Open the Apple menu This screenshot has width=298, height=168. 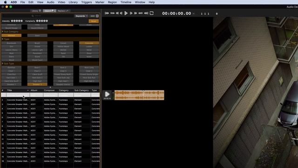pyautogui.click(x=5, y=2)
